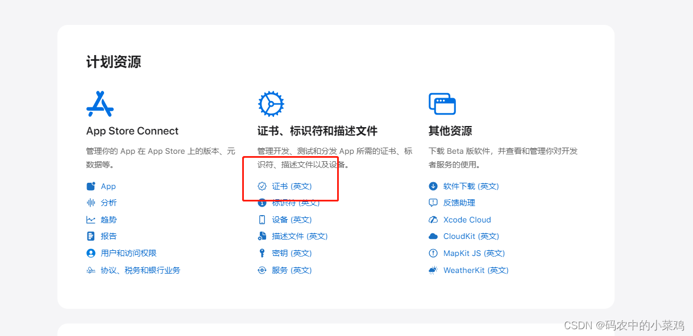Click the chart icon next to 趋势

[x=91, y=220]
